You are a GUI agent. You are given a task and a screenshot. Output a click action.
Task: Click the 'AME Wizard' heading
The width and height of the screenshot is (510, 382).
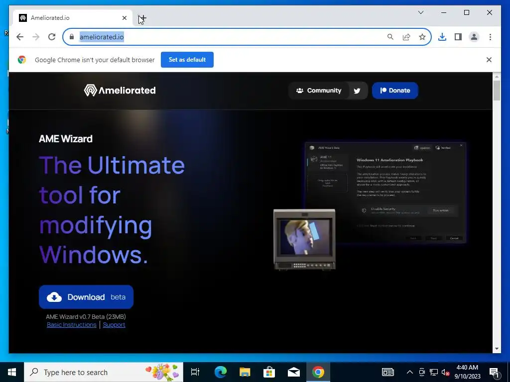[x=66, y=139]
